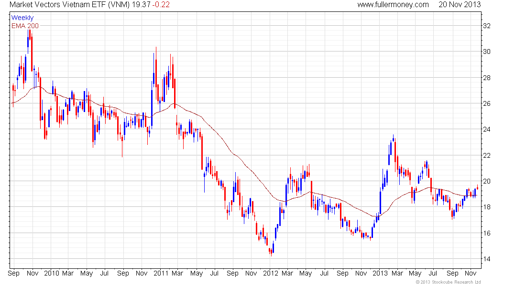Click the 24 price axis label
The image size is (526, 286).
point(486,129)
